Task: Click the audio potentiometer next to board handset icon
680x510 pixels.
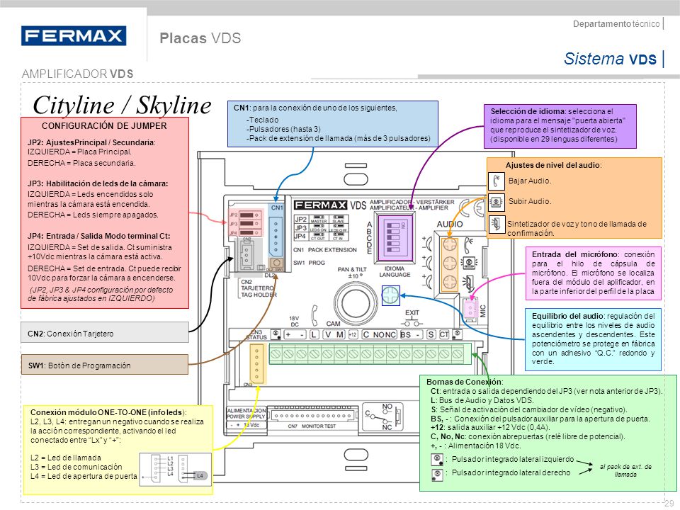Action: (450, 244)
